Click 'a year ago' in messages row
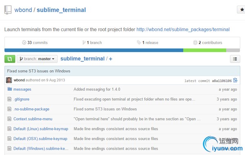245x155 pixels. pos(228,90)
